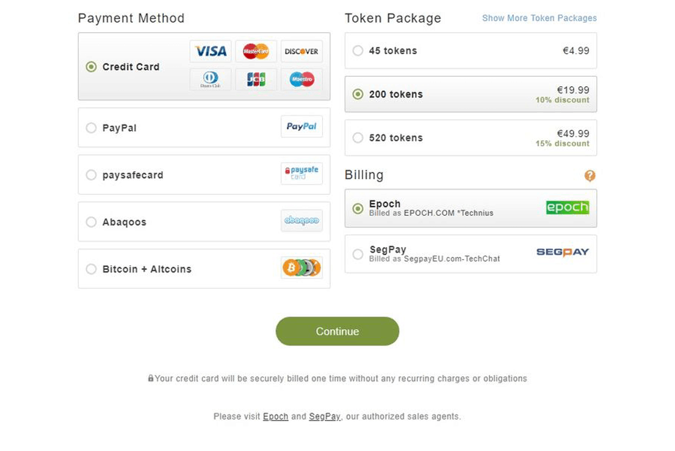Click the Discover card logo

click(301, 51)
